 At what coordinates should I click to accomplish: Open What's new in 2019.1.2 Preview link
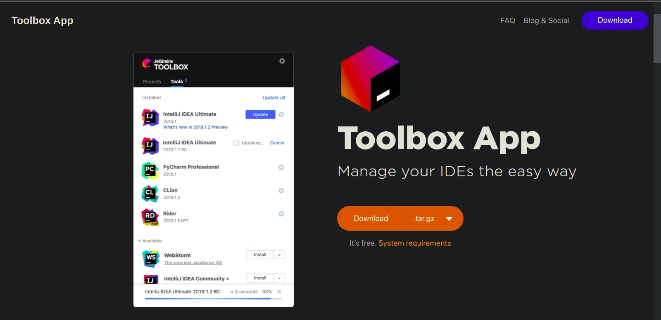(x=195, y=127)
